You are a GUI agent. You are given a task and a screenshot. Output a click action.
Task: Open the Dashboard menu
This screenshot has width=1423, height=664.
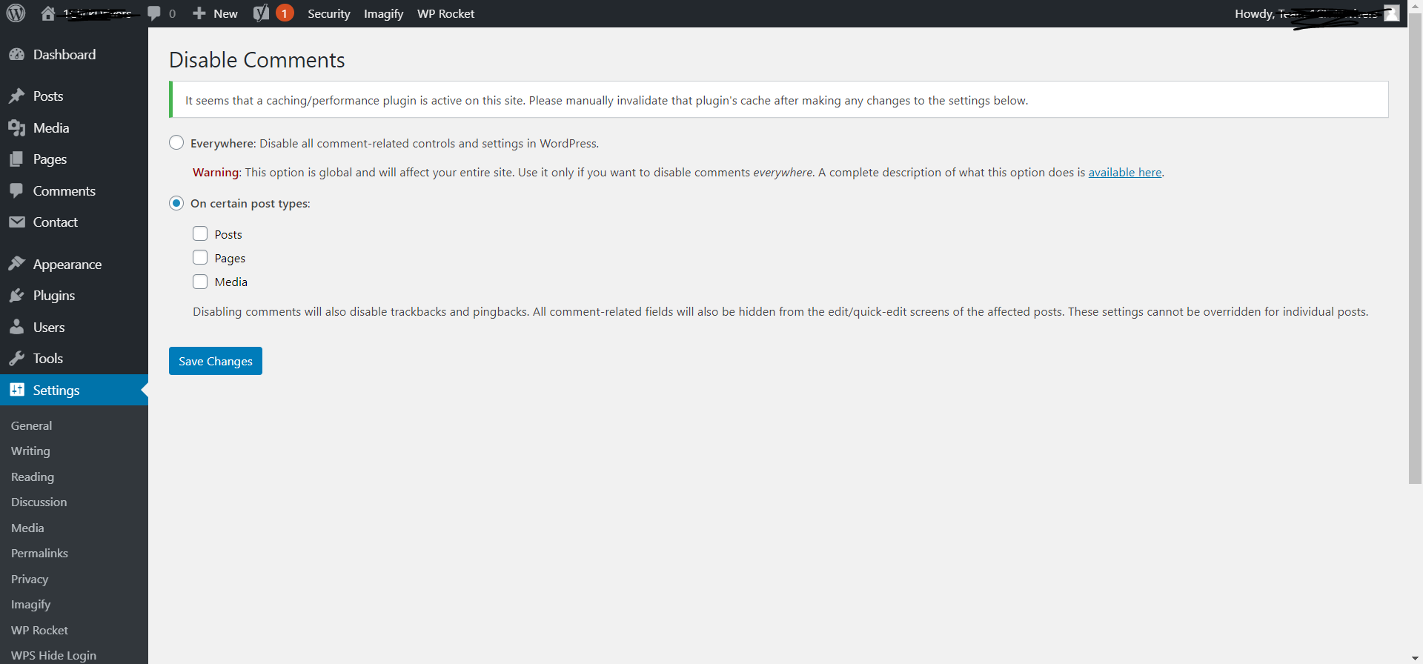[64, 55]
